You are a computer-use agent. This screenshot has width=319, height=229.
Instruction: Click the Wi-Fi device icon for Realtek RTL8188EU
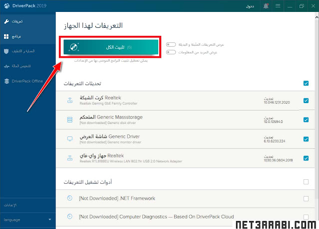[x=70, y=158]
